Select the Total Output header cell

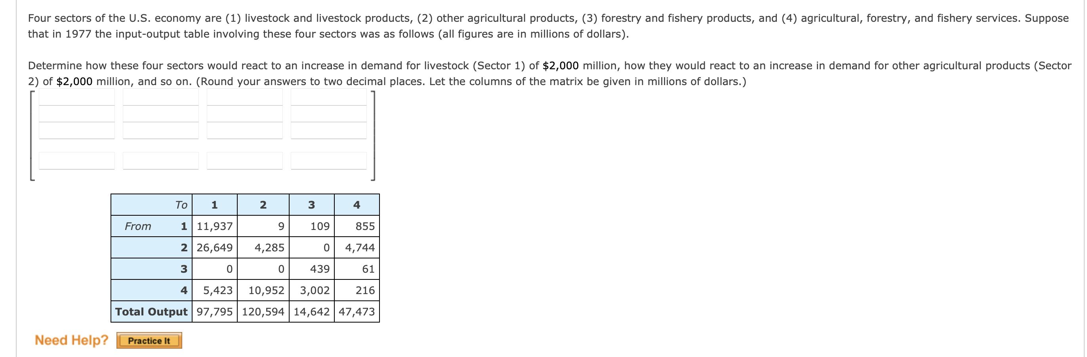tap(151, 312)
